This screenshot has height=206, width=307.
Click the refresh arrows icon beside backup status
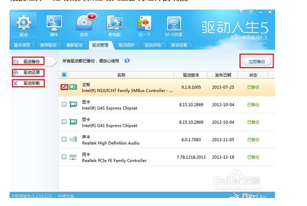coord(127,61)
